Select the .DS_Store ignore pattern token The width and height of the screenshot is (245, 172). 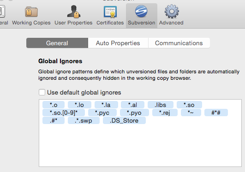[124, 120]
